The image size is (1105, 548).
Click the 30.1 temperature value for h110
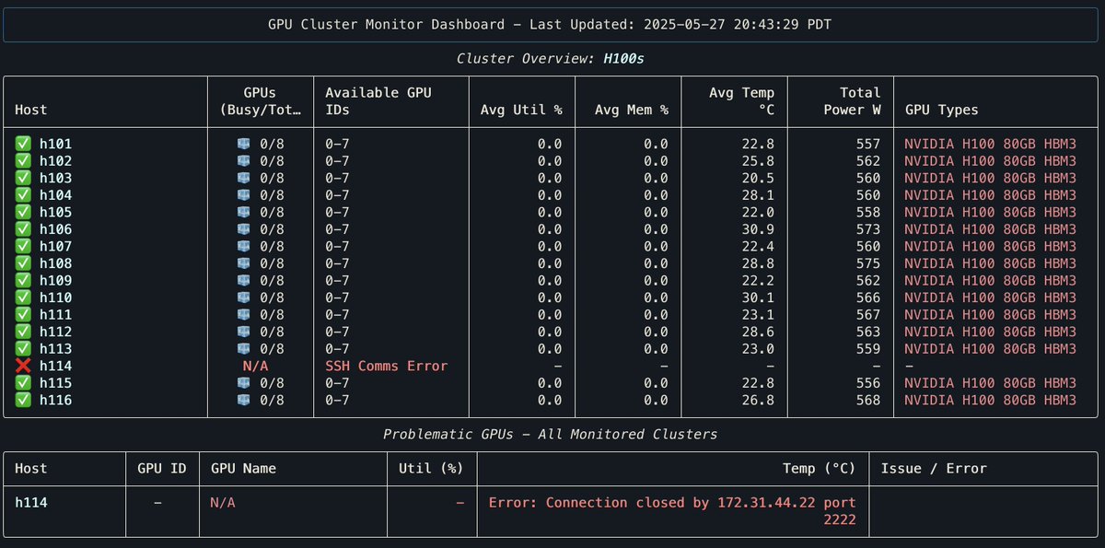[759, 297]
